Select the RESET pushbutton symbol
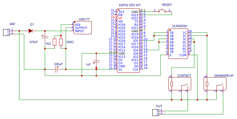 pos(162,11)
